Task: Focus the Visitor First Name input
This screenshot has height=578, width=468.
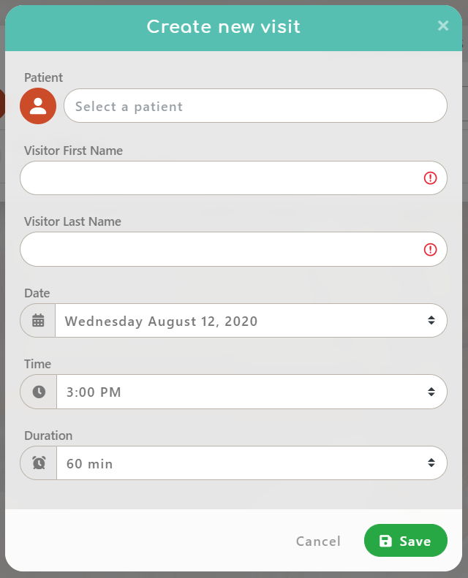Action: tap(219, 178)
